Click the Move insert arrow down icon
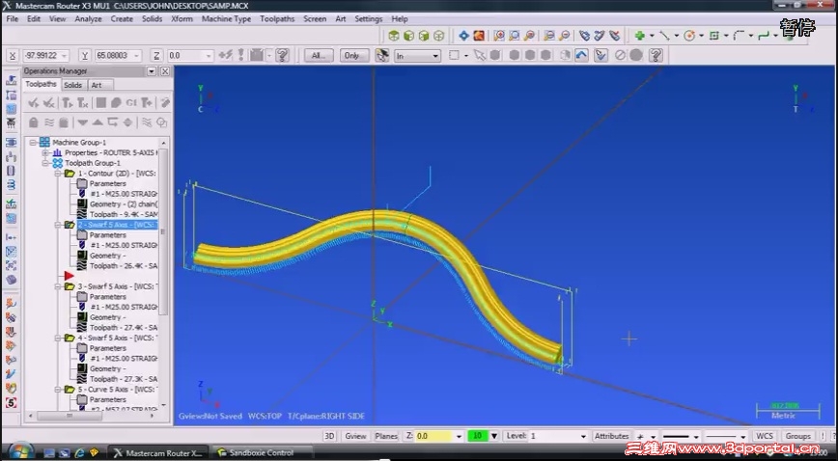 click(x=82, y=122)
